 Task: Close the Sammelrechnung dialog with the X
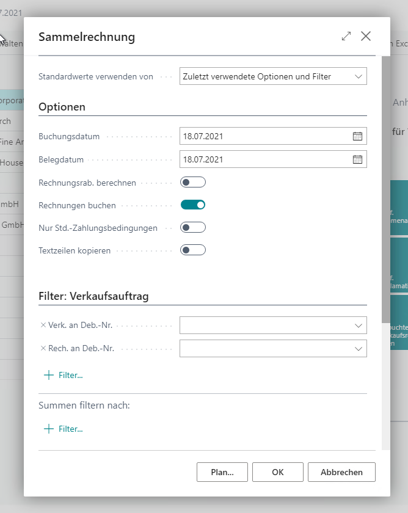(366, 36)
